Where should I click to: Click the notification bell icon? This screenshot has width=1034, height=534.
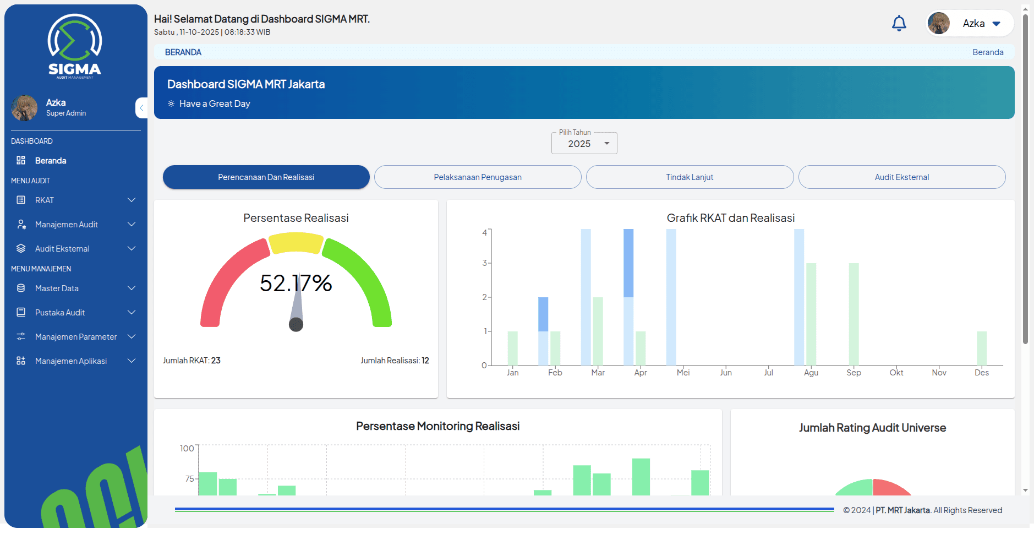(x=899, y=24)
